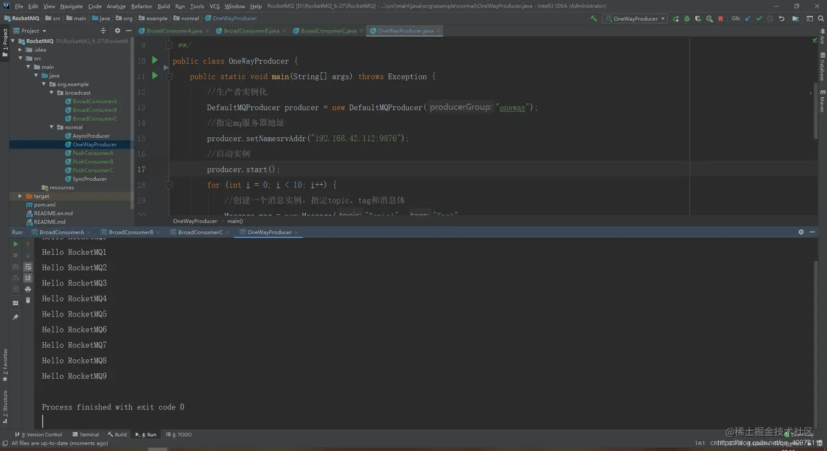Close the OneWayProducer.java editor tab
This screenshot has width=827, height=451.
[438, 31]
